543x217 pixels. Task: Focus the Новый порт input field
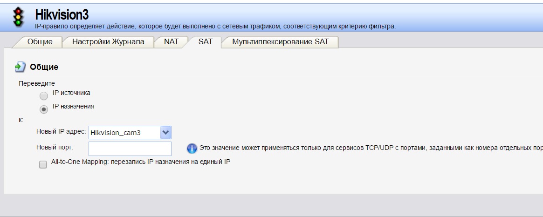click(130, 149)
